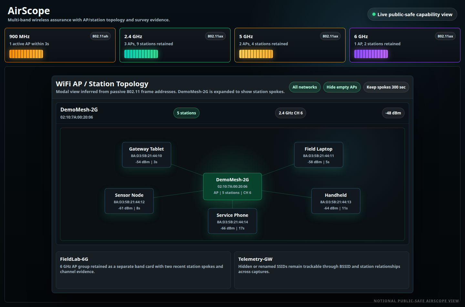465x307 pixels.
Task: Select the 5 GHz band card
Action: pos(290,45)
